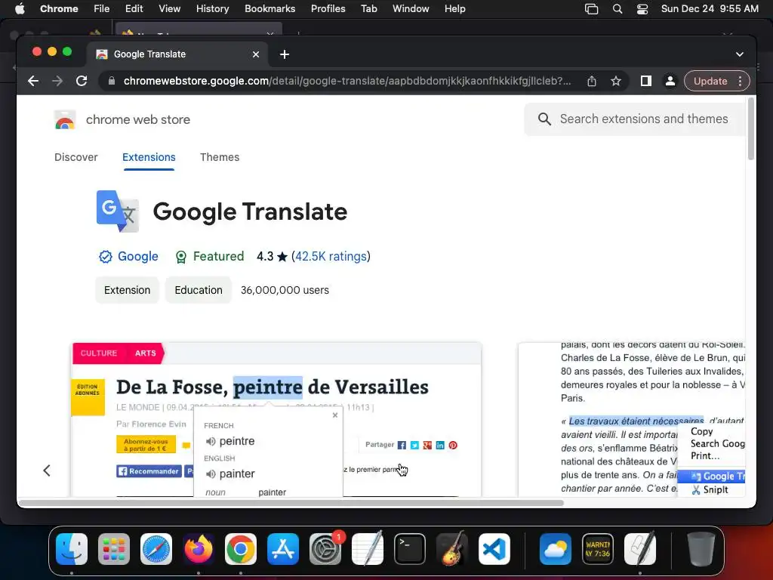
Task: Open the File menu
Action: click(x=102, y=9)
